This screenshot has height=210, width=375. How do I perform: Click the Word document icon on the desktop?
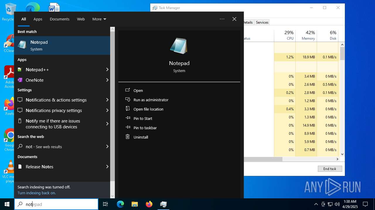(x=54, y=7)
